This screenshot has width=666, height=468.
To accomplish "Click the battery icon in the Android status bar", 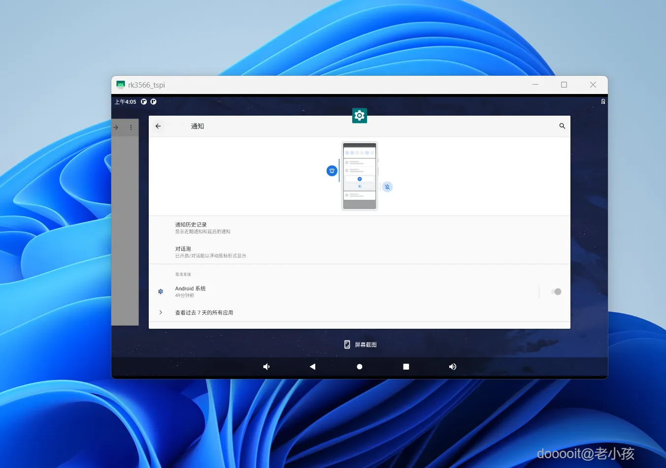I will 603,102.
